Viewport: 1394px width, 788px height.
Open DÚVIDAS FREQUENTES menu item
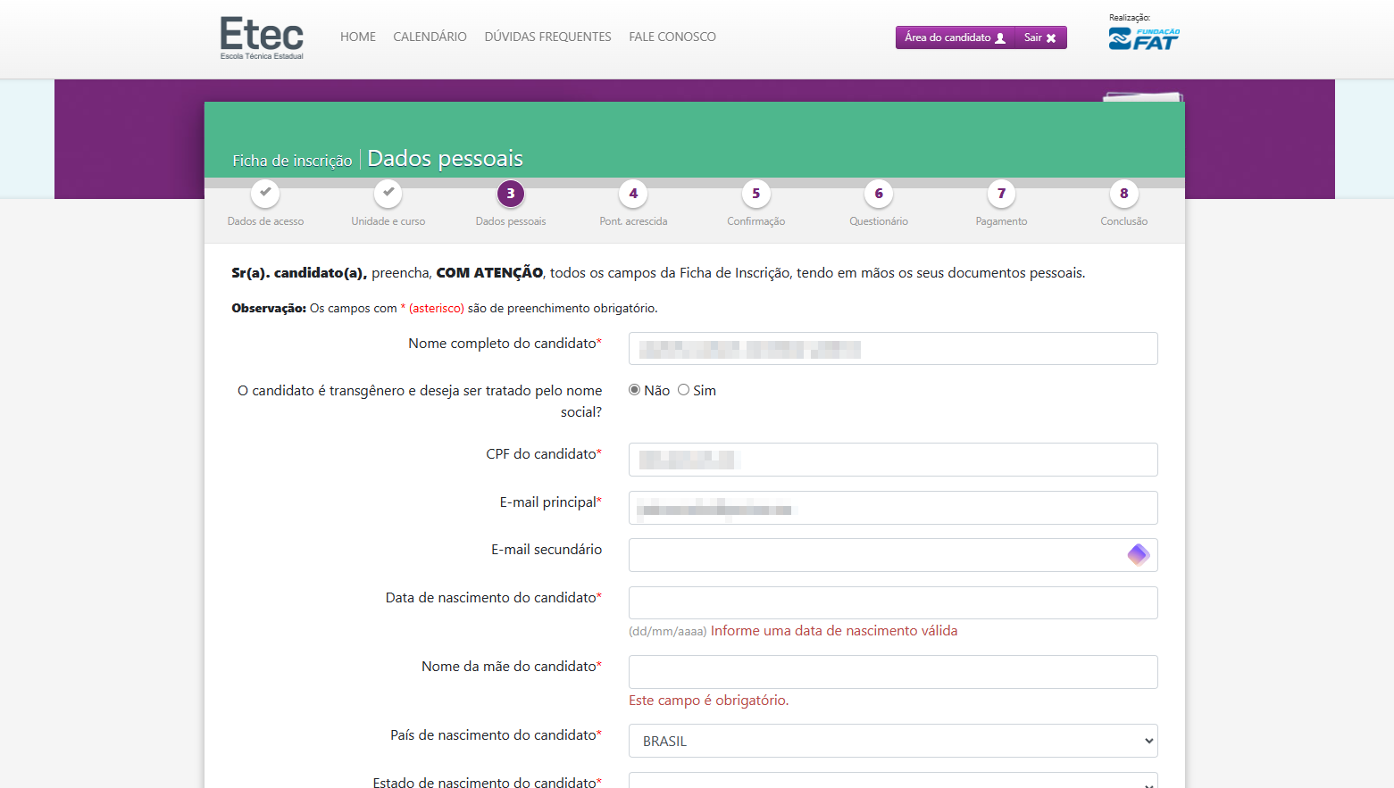click(547, 37)
